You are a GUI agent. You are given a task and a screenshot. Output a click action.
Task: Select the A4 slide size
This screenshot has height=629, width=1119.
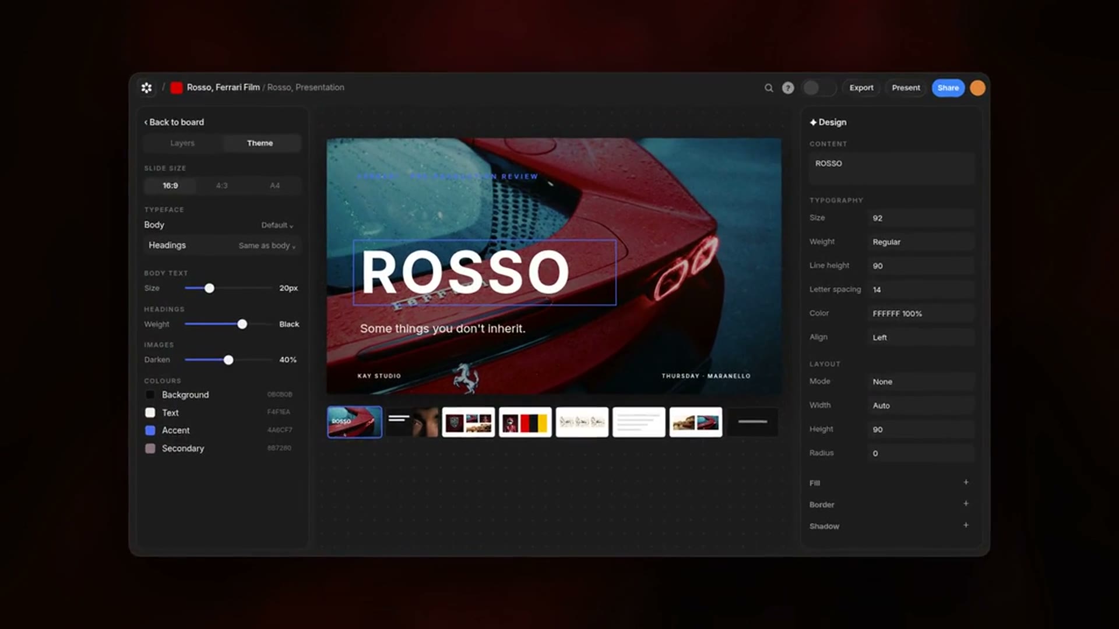click(275, 186)
